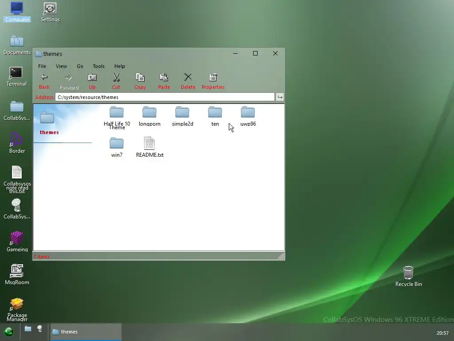This screenshot has height=341, width=454.
Task: Click the Go arrow beside address bar
Action: pos(280,97)
